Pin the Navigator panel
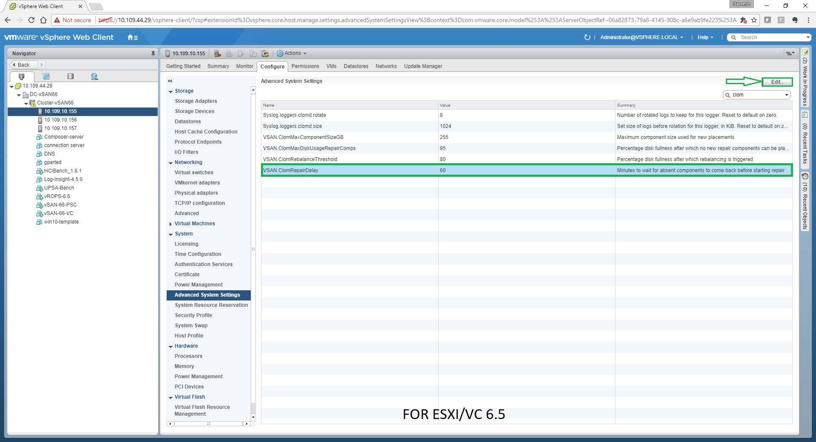This screenshot has width=816, height=442. point(153,54)
